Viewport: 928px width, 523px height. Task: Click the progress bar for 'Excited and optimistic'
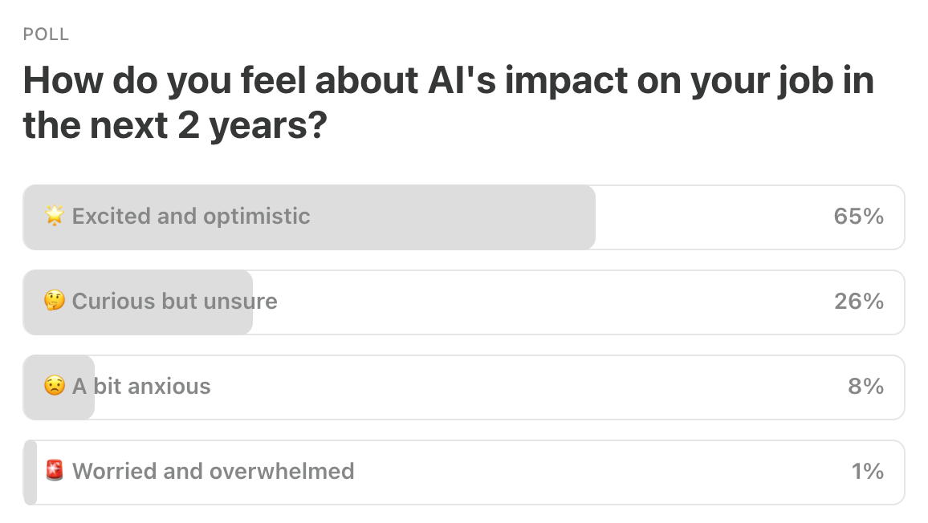coord(309,217)
